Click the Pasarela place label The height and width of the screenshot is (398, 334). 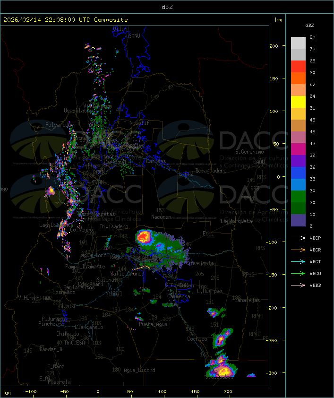coord(59,382)
